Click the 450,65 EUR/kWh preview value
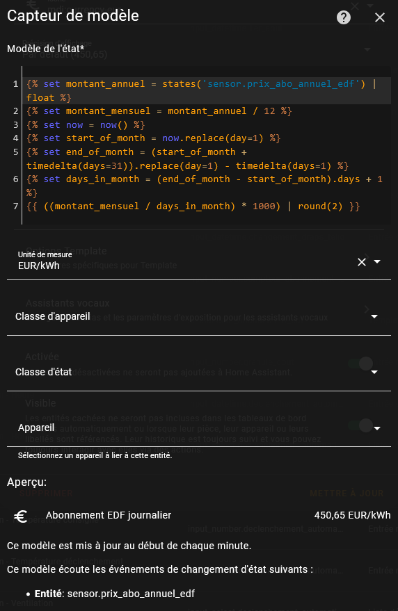The width and height of the screenshot is (398, 611). (352, 515)
